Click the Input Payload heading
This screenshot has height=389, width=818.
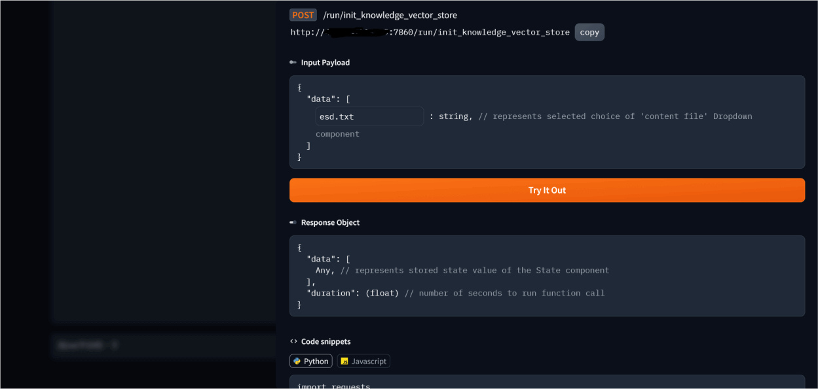click(x=325, y=63)
